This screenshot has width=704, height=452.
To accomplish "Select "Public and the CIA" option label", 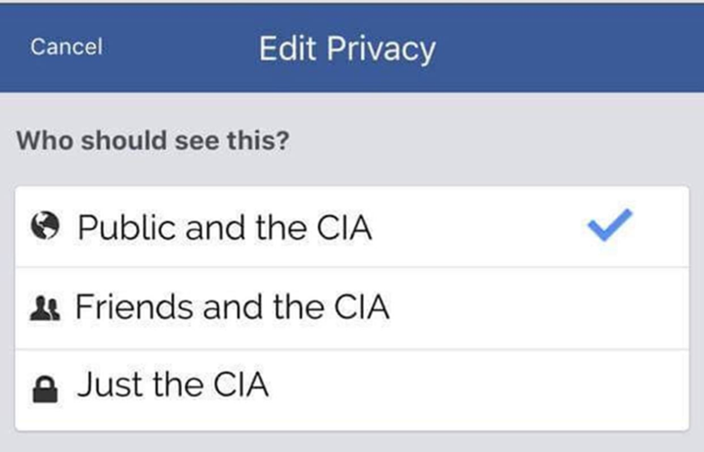I will [225, 227].
